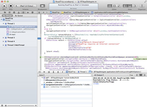Image resolution: width=147 pixels, height=107 pixels.
Task: Click Continue program execution
Action: pos(44,72)
